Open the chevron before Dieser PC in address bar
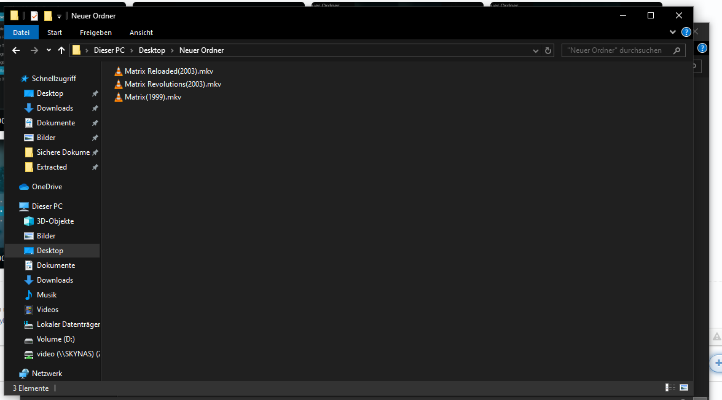 87,50
